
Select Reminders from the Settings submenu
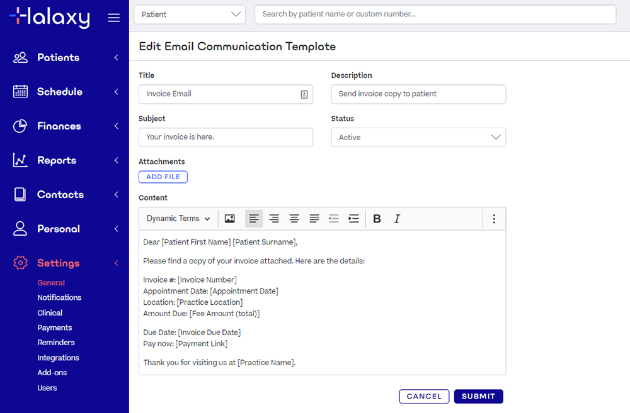point(56,342)
